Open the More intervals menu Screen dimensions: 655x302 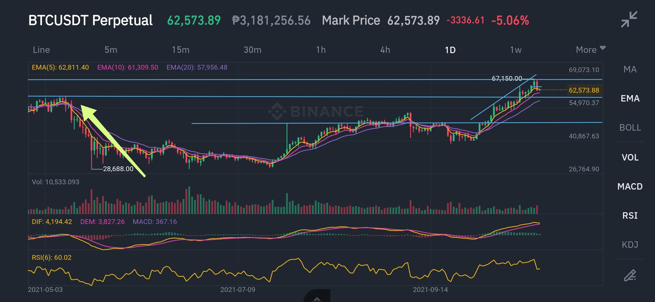[586, 50]
